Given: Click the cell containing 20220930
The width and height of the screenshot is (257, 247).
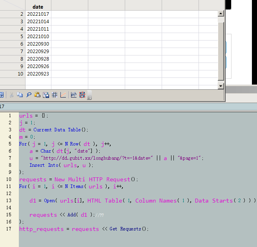Looking at the screenshot, I should pyautogui.click(x=38, y=44).
